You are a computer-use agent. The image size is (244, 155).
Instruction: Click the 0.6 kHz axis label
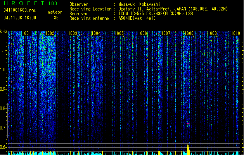click(x=3, y=147)
